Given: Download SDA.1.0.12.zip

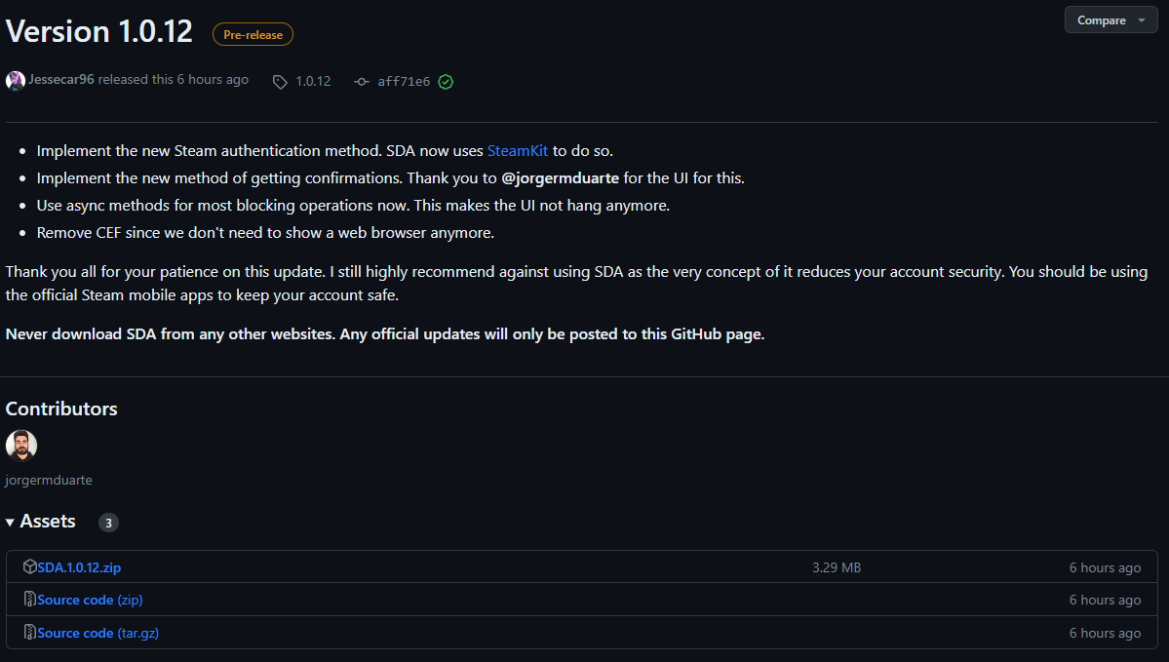Looking at the screenshot, I should click(x=79, y=567).
